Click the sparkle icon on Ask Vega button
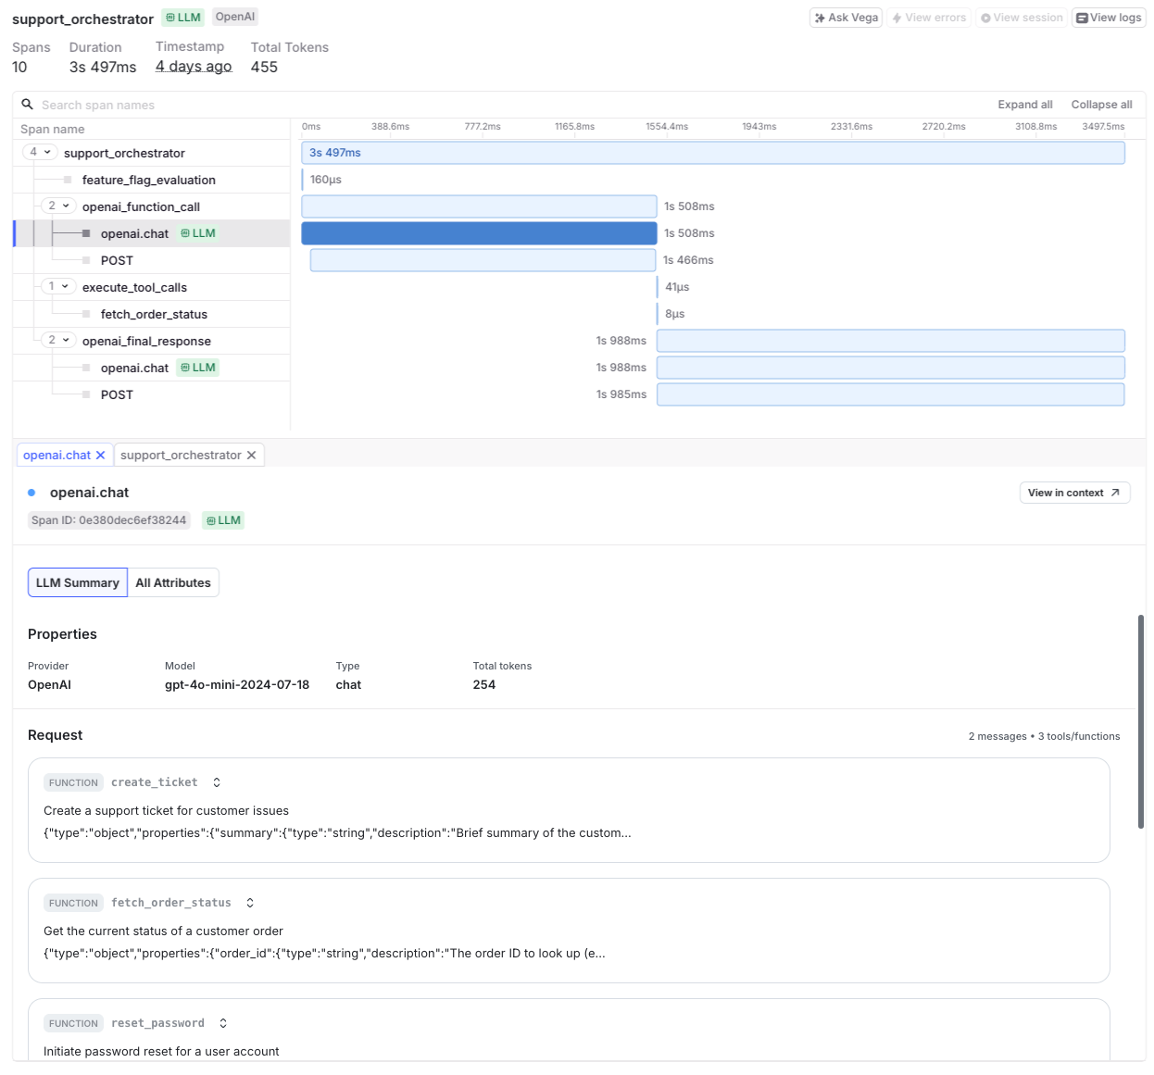Screen dimensions: 1154x1075 coord(819,18)
